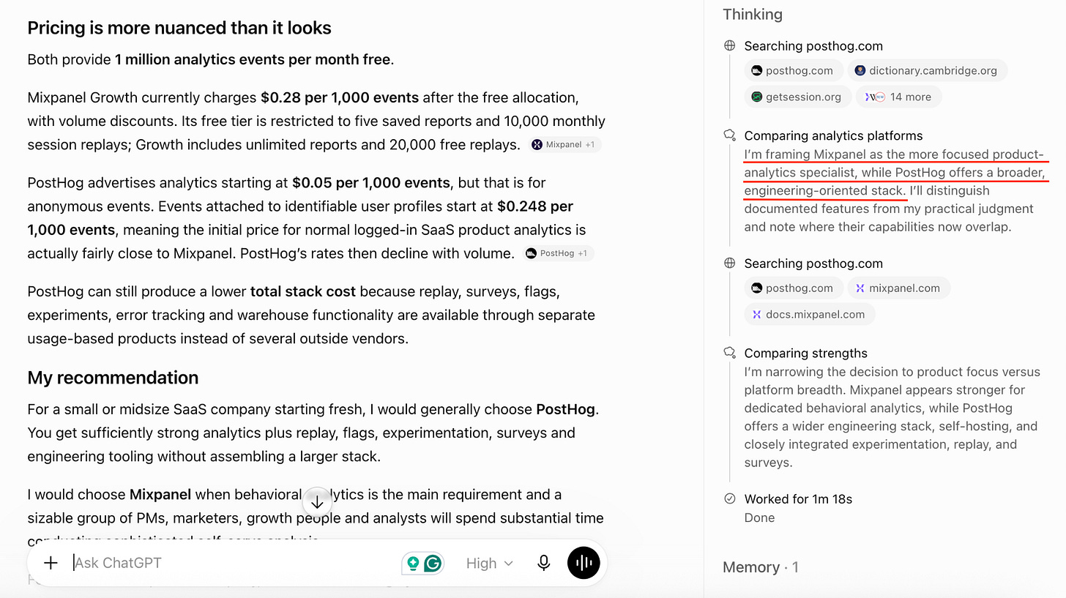
Task: Click the scroll-to-bottom down arrow button
Action: pos(317,503)
